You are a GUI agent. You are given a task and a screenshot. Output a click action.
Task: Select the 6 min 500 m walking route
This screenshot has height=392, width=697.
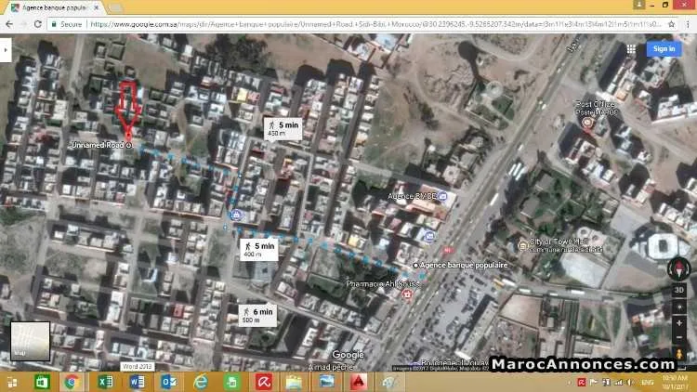click(257, 316)
